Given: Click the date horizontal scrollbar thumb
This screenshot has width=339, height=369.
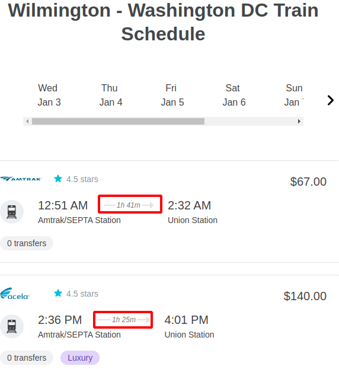Looking at the screenshot, I should click(119, 122).
